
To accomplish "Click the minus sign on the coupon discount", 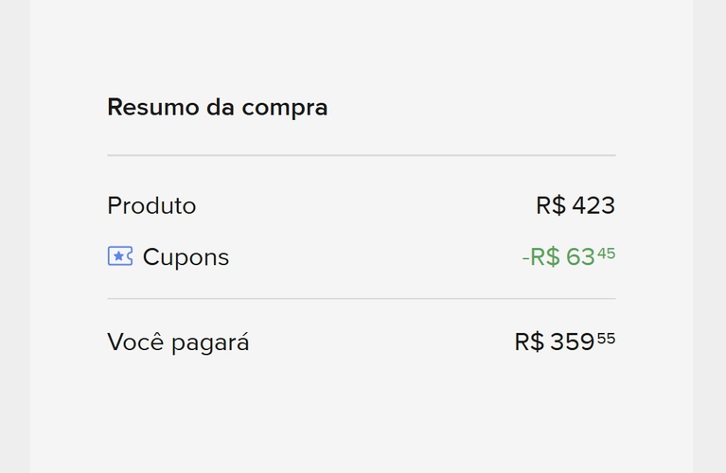I will point(525,257).
